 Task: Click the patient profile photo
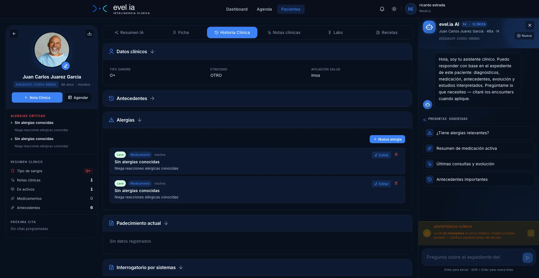[x=52, y=49]
